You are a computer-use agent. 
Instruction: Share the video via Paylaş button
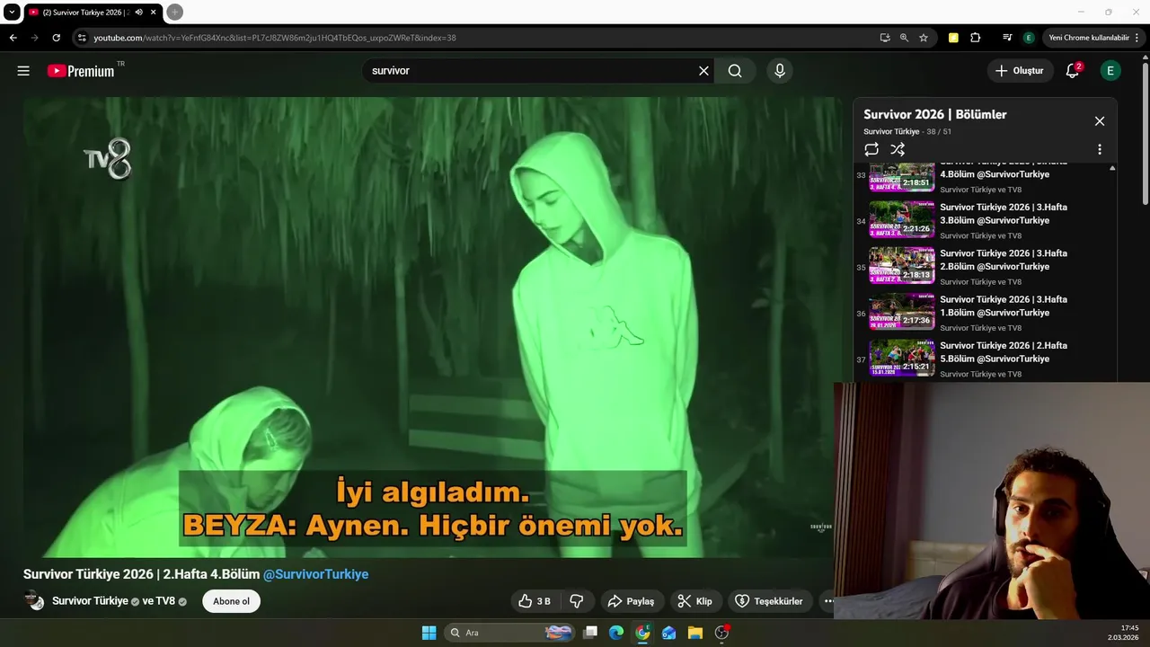[631, 601]
